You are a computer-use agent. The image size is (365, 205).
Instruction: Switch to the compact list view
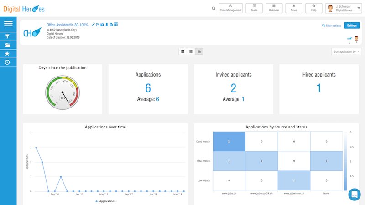click(191, 51)
